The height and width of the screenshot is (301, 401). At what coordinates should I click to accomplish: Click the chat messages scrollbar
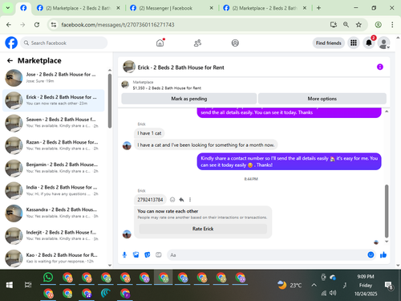coord(387,211)
